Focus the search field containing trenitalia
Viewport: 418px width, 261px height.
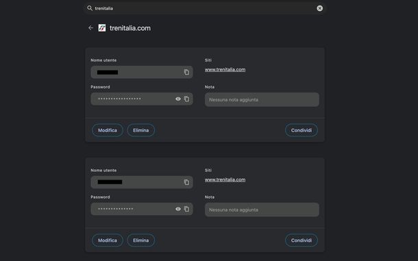click(205, 8)
